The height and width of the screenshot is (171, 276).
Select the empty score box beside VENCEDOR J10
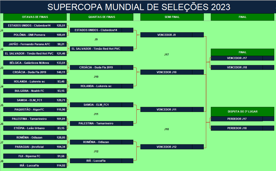198,72
